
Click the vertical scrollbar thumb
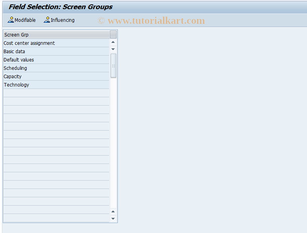coord(113,65)
